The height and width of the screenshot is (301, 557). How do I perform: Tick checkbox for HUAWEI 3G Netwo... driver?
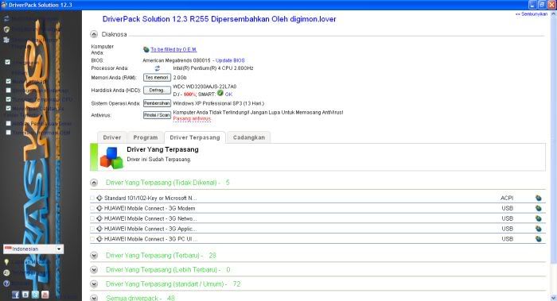point(92,218)
